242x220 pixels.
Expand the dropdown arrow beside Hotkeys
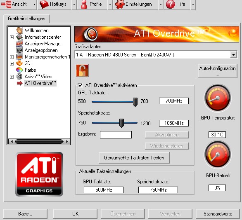(x=74, y=4)
